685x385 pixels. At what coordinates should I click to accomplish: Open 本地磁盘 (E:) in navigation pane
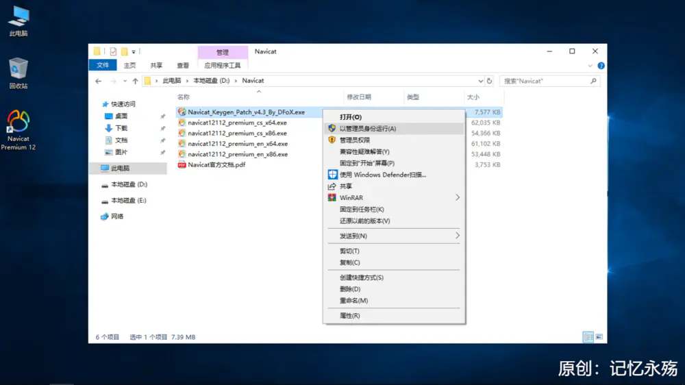[x=129, y=201]
